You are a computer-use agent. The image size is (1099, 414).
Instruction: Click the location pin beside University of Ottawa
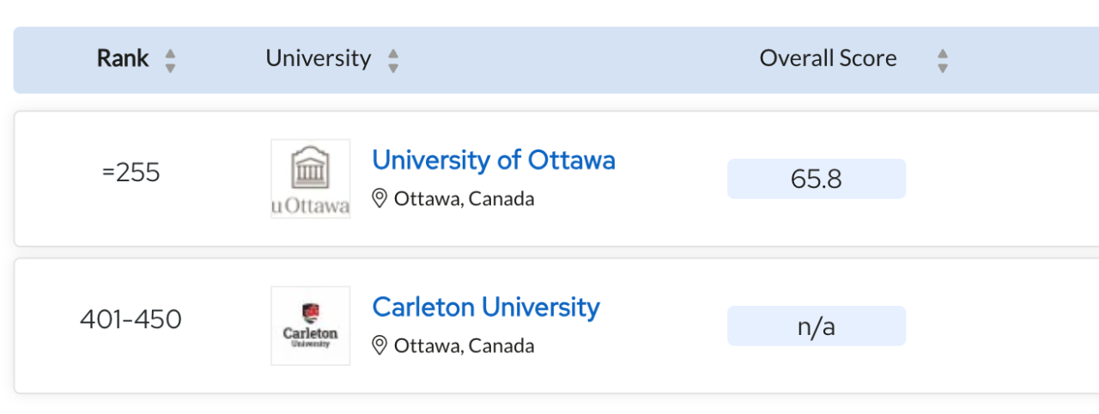(379, 199)
